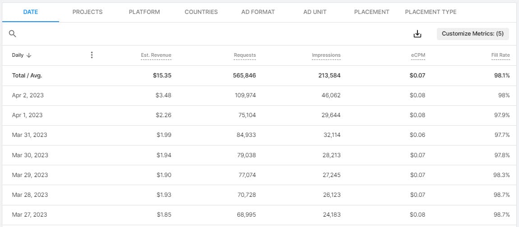Open the Countries tab

201,12
